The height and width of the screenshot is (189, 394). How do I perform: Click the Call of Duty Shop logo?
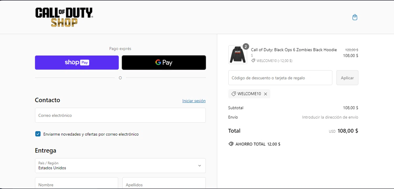[x=64, y=17]
